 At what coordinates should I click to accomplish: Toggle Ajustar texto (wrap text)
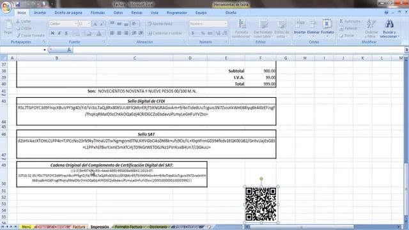(160, 24)
